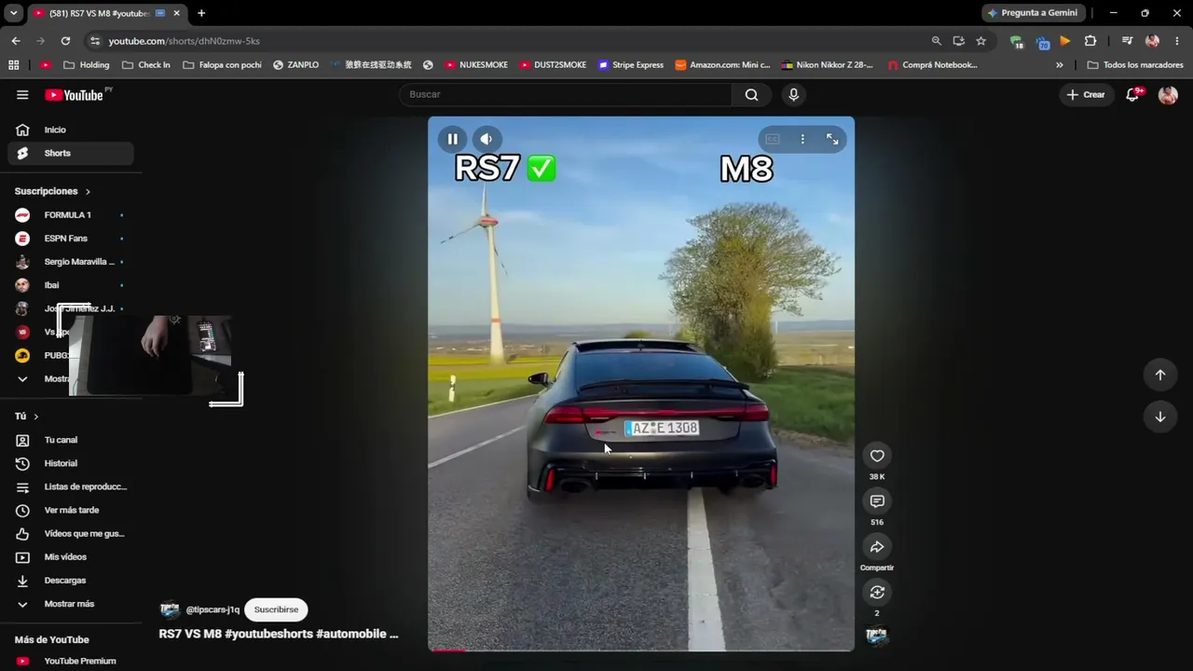Open the Todos los marcadores folder
Screen dimensions: 1193x671
click(1135, 65)
